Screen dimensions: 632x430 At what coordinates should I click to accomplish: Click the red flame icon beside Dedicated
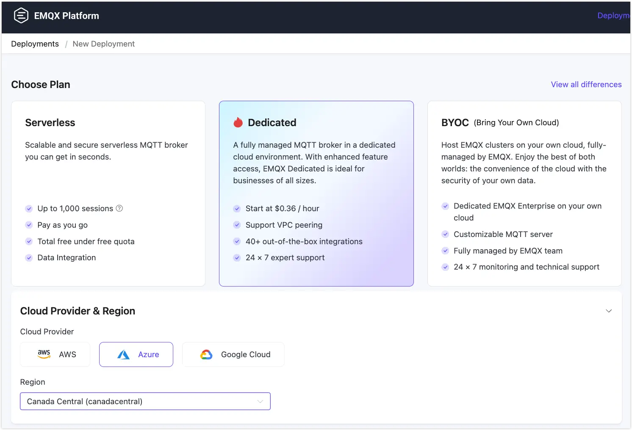[x=238, y=123]
